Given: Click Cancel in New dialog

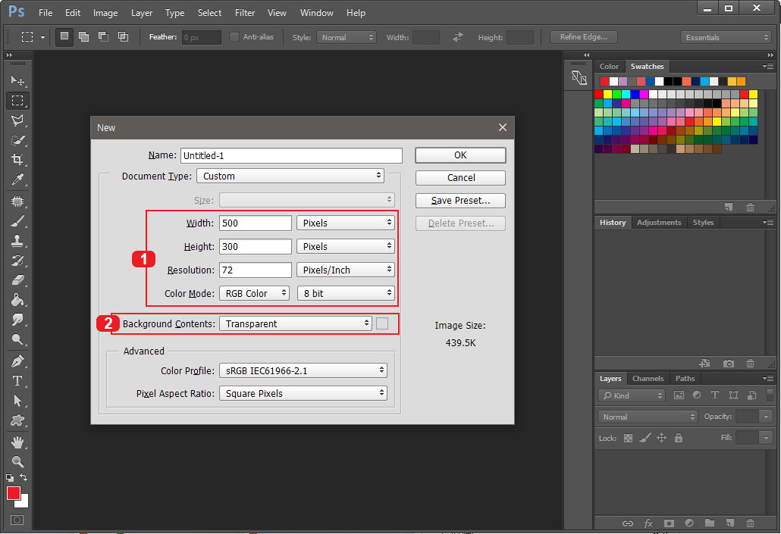Looking at the screenshot, I should [460, 178].
